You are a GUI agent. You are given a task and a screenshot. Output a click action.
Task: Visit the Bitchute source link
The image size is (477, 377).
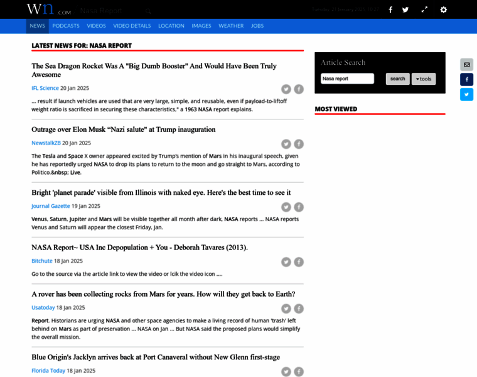[x=42, y=261]
